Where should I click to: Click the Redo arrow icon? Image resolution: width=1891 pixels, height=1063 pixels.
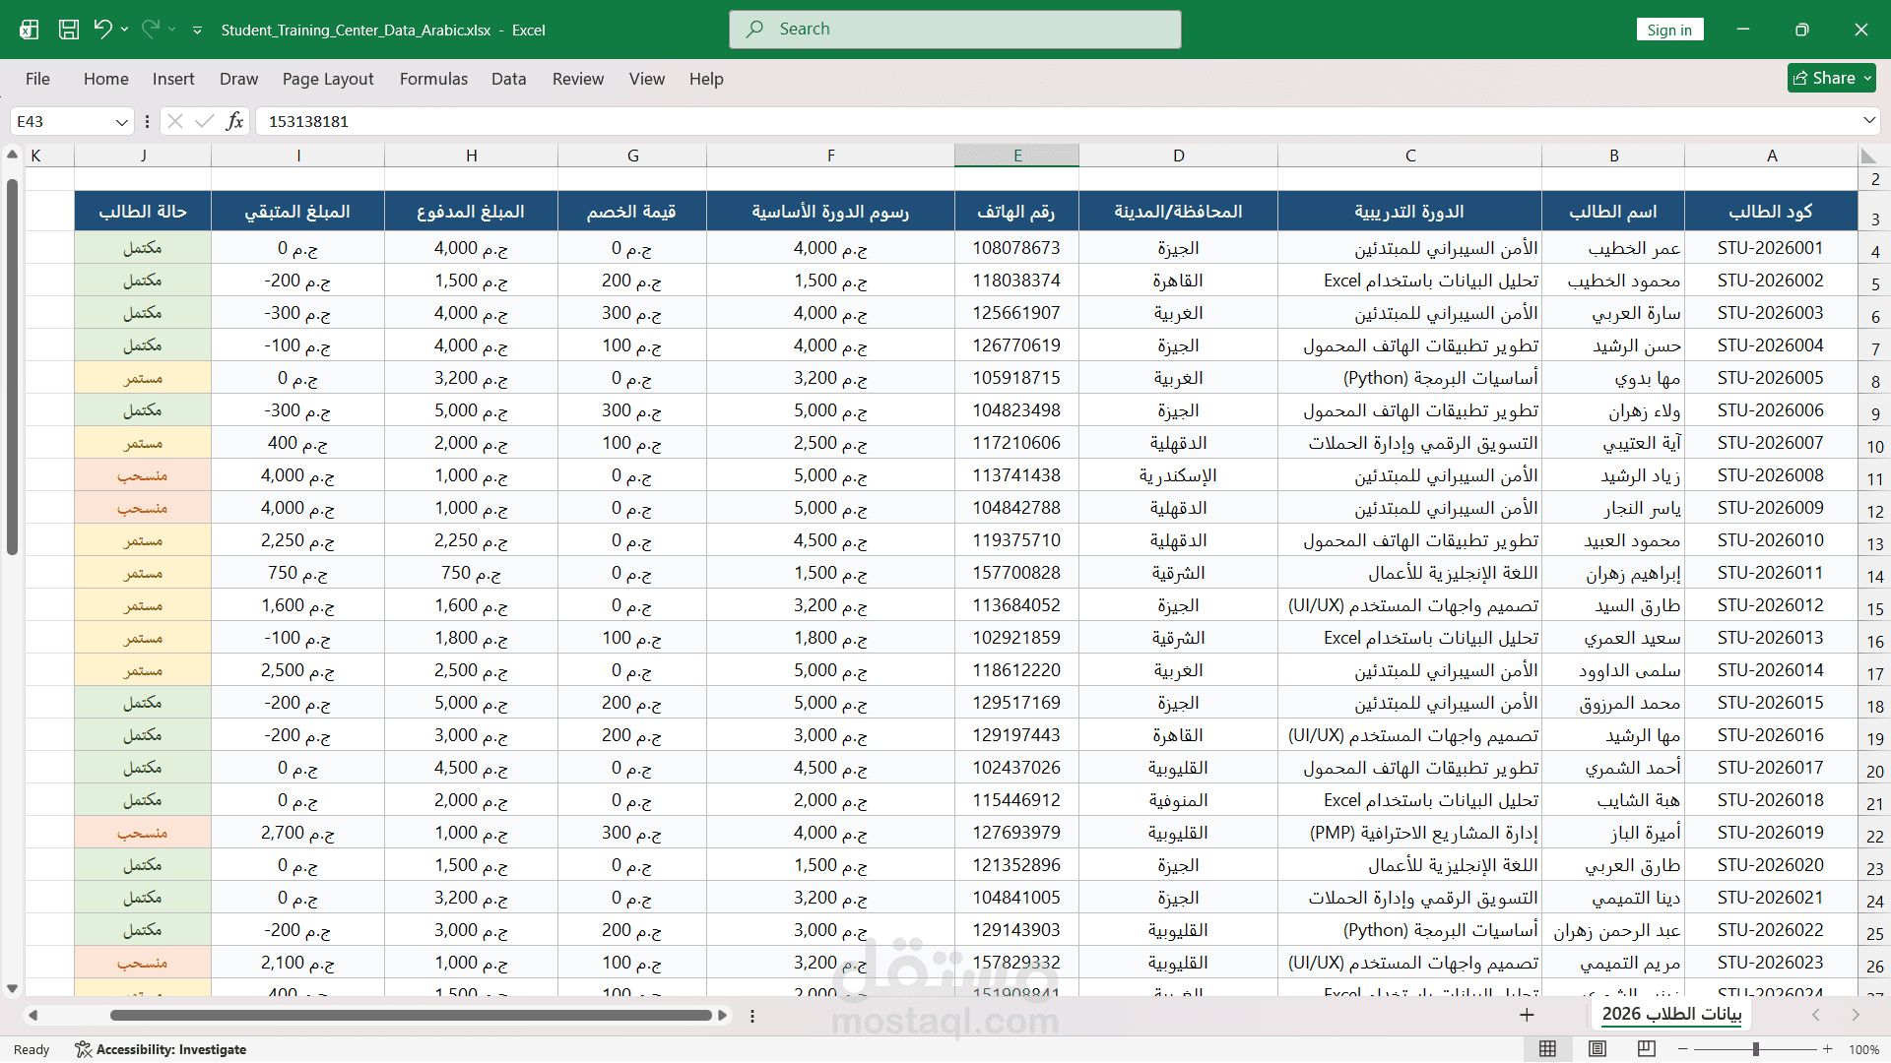point(150,30)
